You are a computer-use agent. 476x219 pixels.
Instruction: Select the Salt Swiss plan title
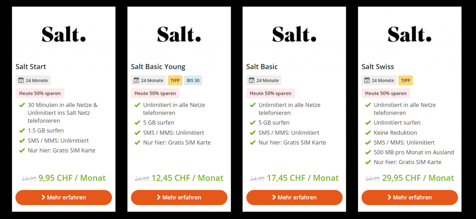pos(377,67)
